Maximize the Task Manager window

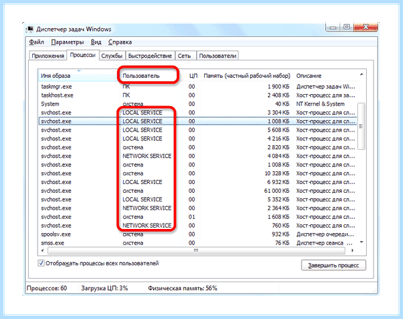[347, 27]
